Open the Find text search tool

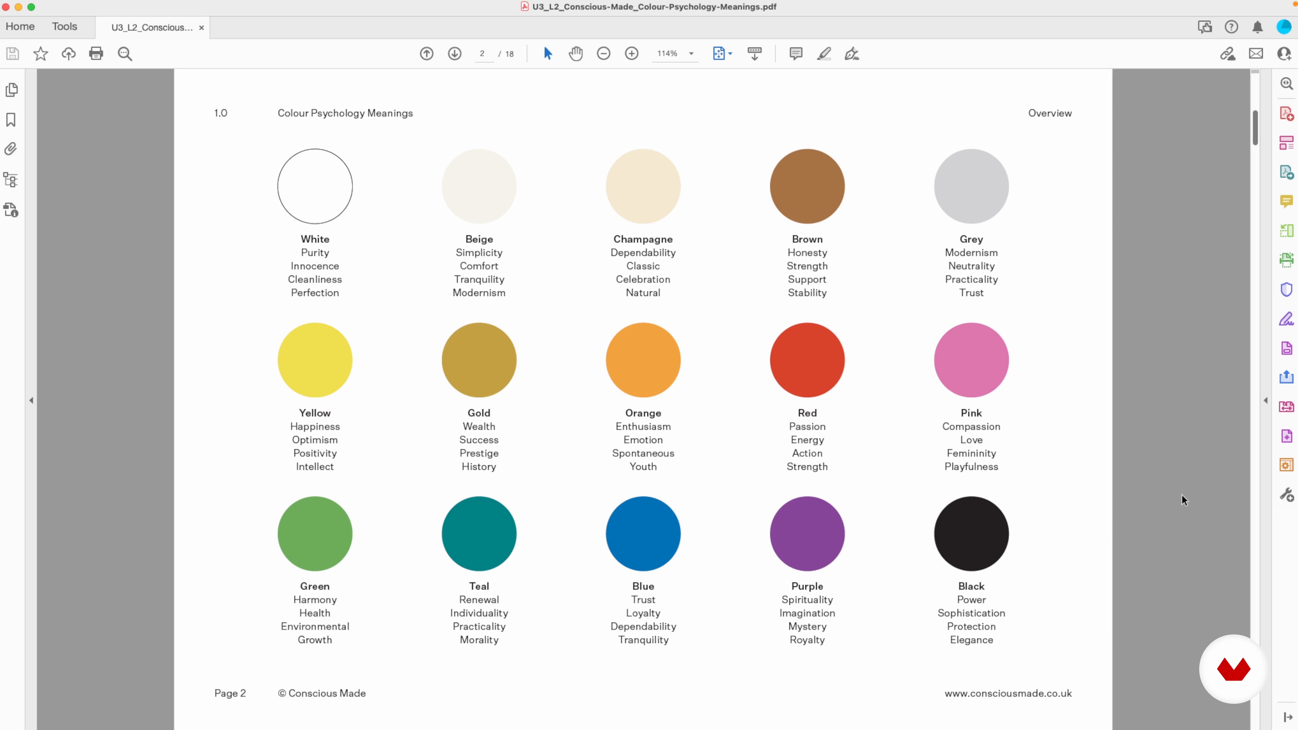[125, 54]
